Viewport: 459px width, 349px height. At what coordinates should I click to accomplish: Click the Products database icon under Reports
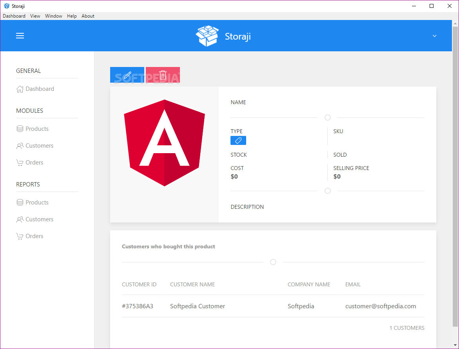(x=20, y=203)
